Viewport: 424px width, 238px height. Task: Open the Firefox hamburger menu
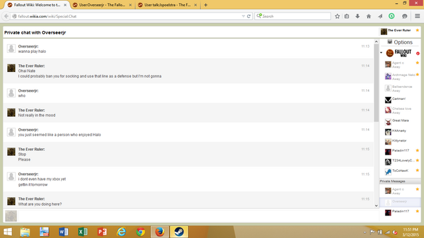pos(417,16)
